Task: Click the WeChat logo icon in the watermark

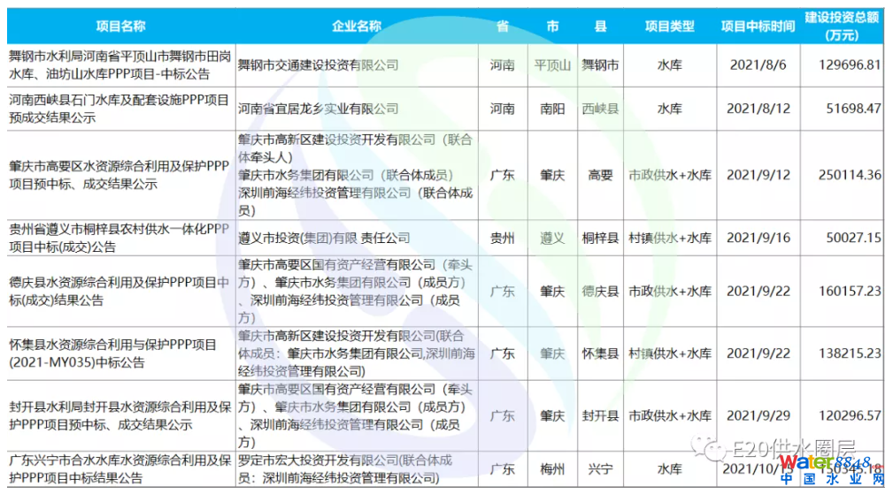Action: 707,452
